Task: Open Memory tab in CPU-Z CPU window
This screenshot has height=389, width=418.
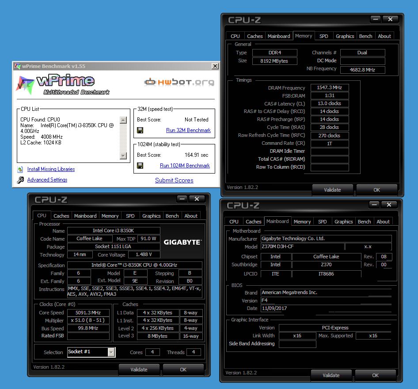Action: 110,216
